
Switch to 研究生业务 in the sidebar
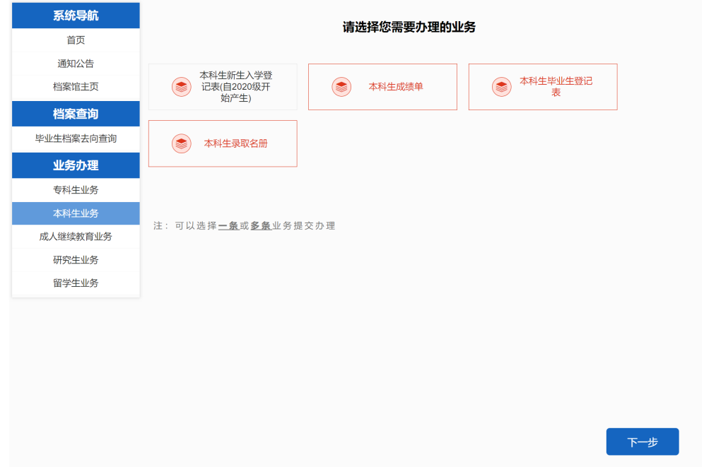(76, 260)
